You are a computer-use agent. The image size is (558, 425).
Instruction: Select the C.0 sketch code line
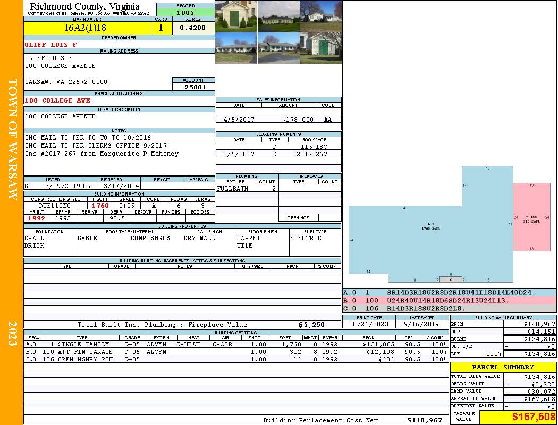[x=450, y=308]
